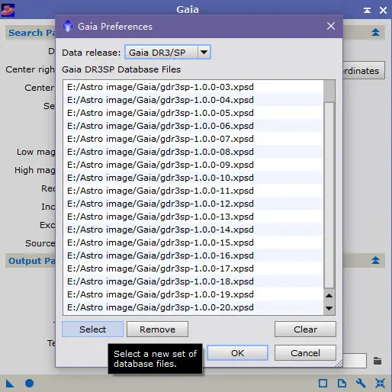Click the Select database files button

tap(92, 329)
